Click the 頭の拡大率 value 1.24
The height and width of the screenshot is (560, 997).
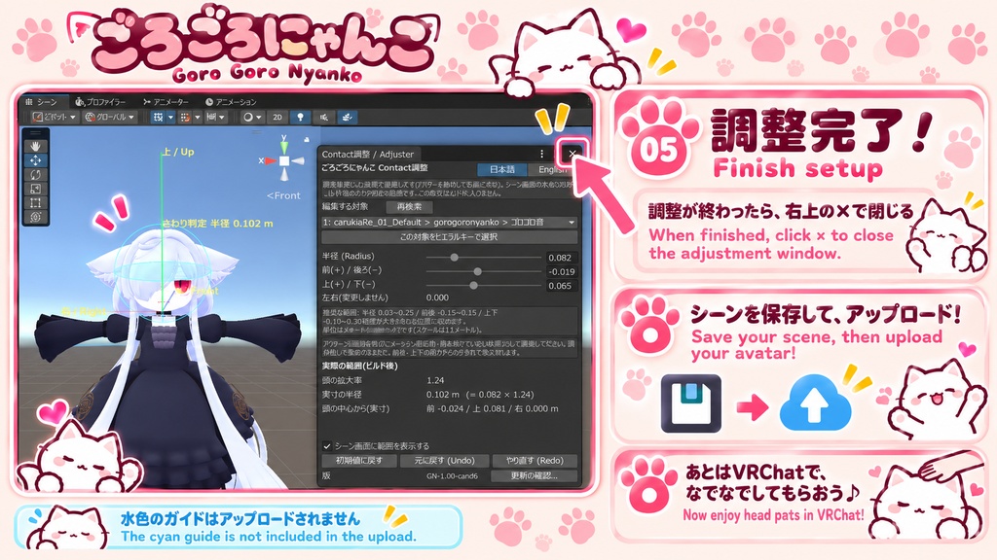(435, 380)
